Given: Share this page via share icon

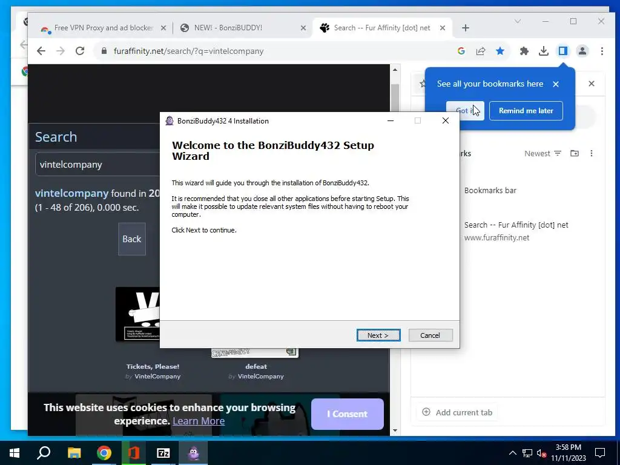Looking at the screenshot, I should pyautogui.click(x=481, y=51).
